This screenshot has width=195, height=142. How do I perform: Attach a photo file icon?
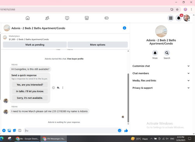coord(9,130)
